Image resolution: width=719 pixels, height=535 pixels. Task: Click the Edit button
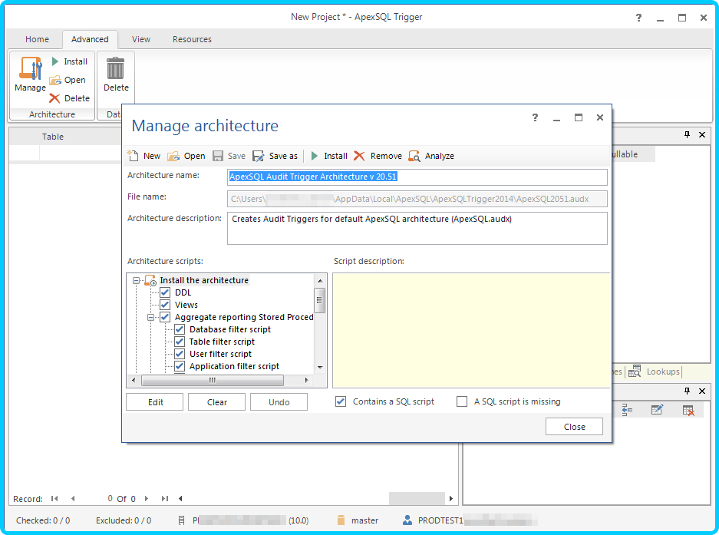tap(155, 402)
